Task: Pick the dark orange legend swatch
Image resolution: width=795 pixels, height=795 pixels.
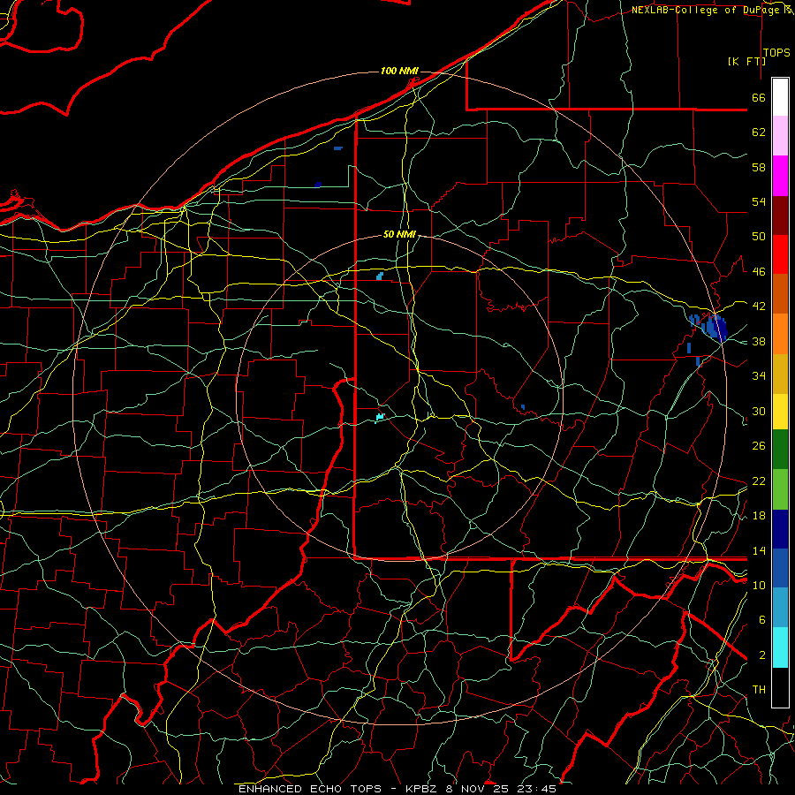Action: click(x=780, y=293)
